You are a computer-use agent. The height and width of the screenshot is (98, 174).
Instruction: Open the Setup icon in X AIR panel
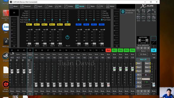[138, 12]
